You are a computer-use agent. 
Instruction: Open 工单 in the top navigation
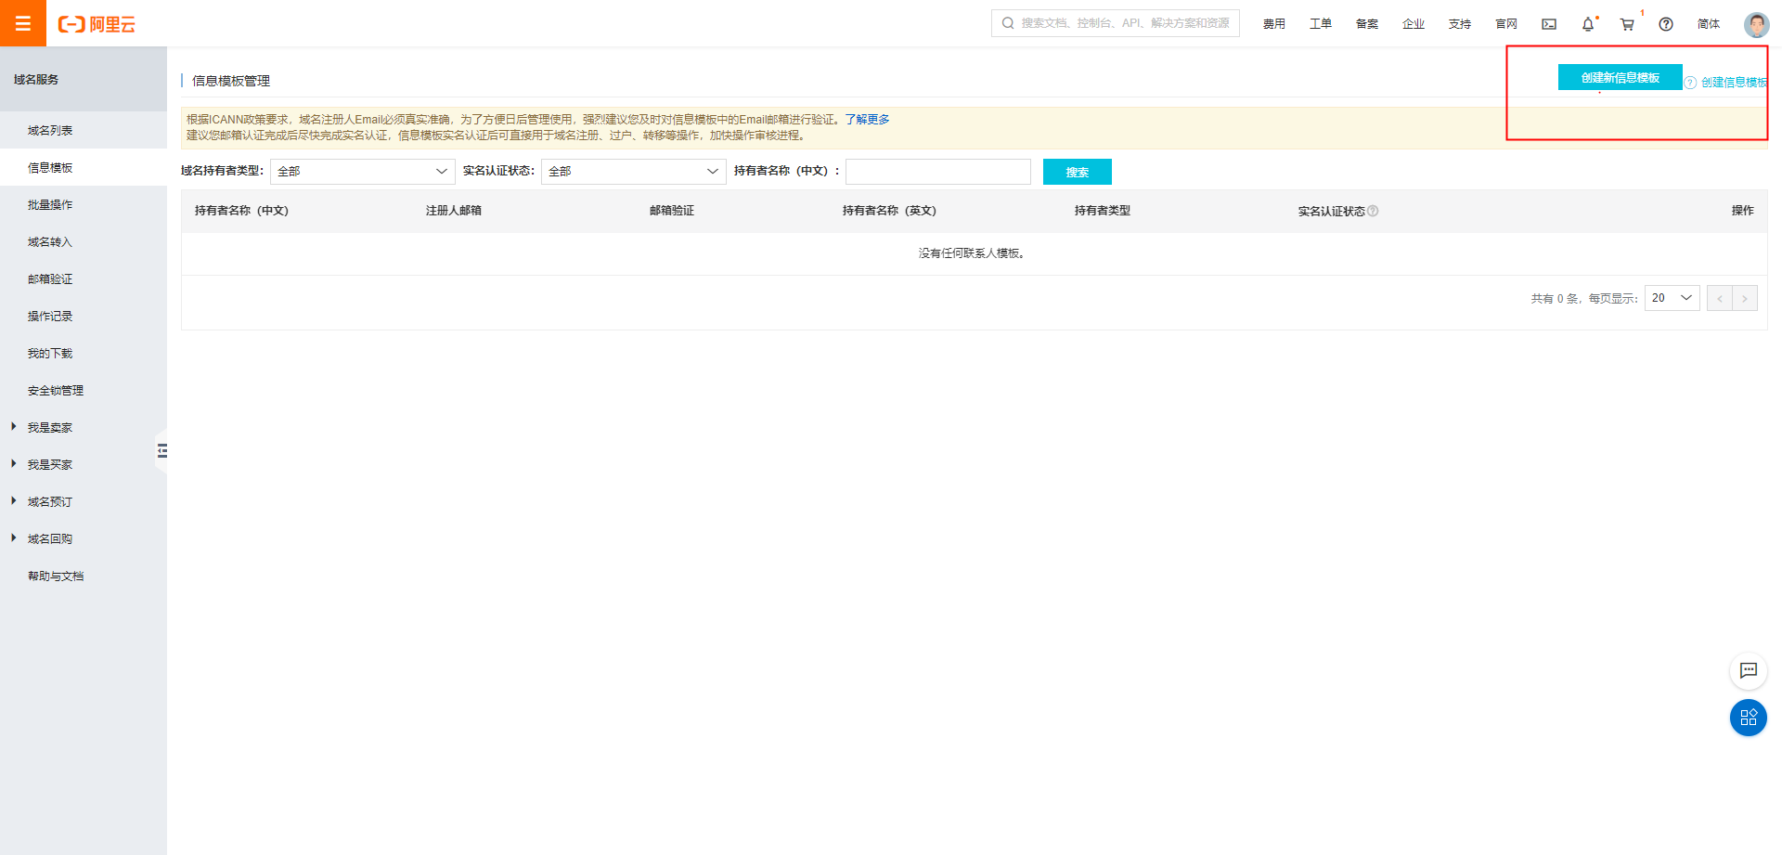point(1320,24)
